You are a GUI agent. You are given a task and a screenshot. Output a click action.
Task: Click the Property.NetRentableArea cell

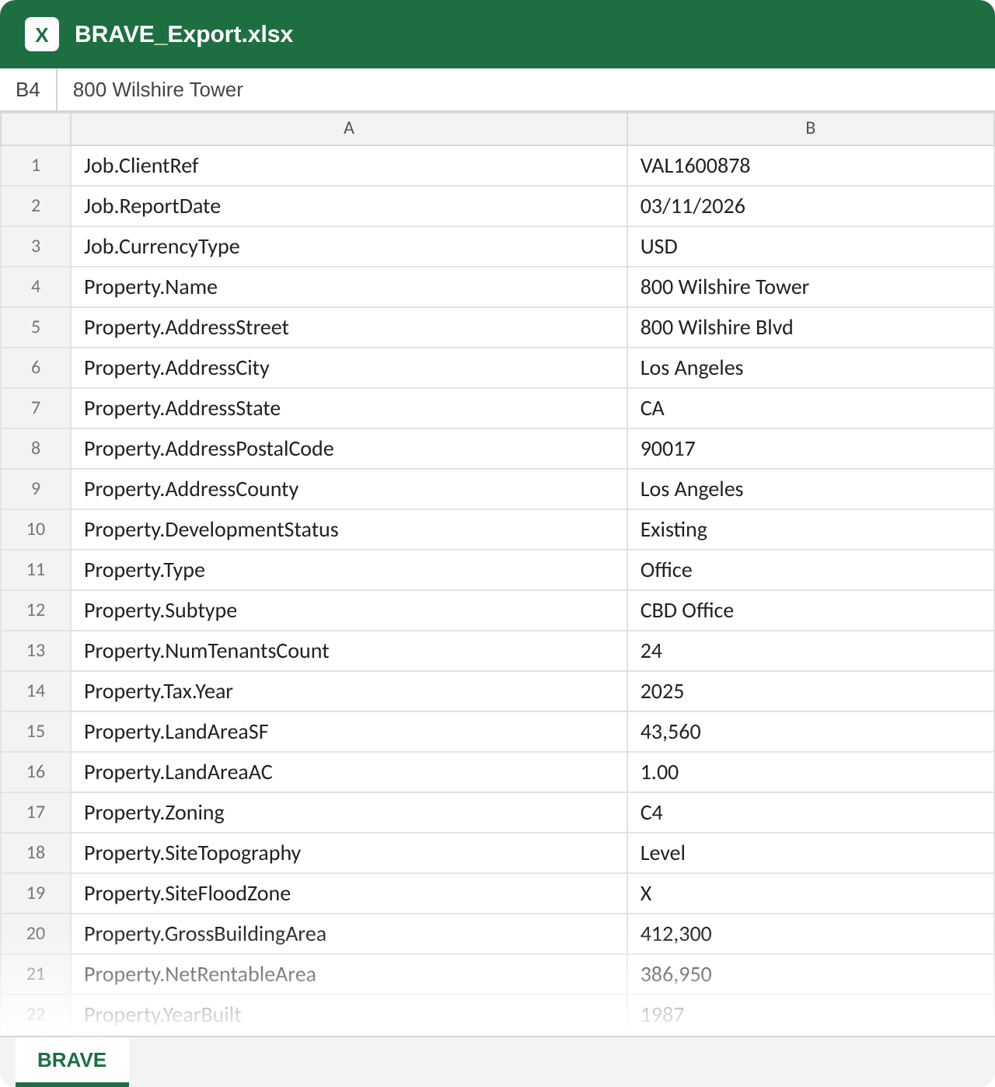pos(349,974)
